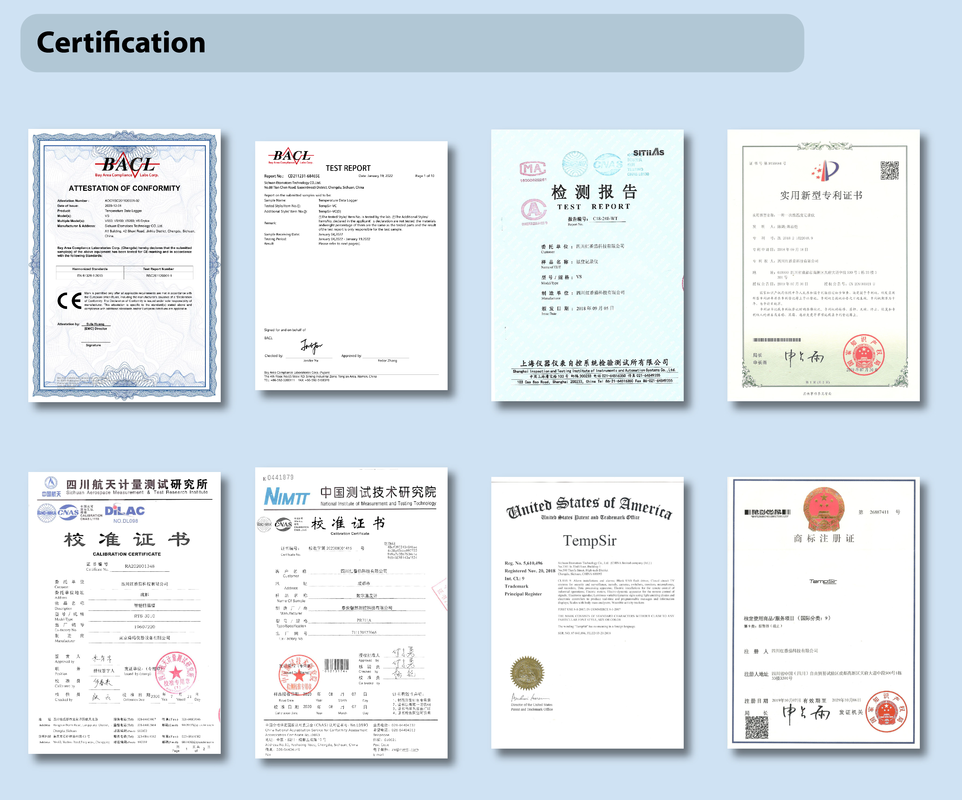Click the SITIIAS logo
This screenshot has width=962, height=800.
click(x=648, y=153)
